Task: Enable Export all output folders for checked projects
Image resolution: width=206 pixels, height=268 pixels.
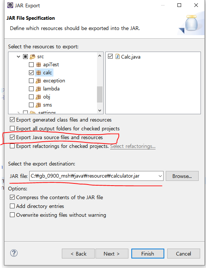Action: (12, 129)
